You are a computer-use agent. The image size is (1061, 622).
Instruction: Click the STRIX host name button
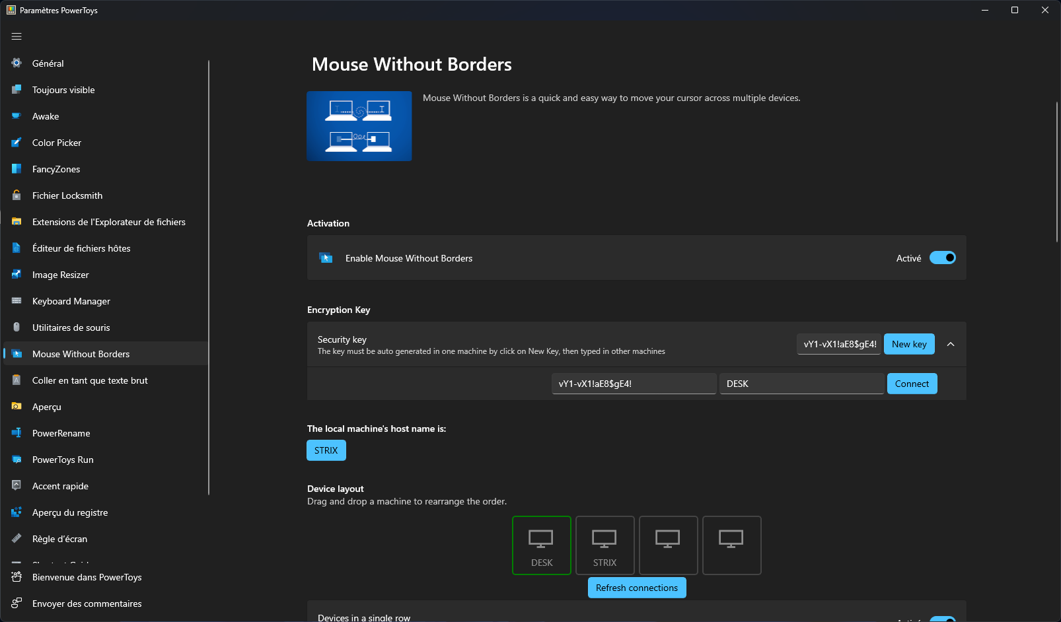point(326,450)
